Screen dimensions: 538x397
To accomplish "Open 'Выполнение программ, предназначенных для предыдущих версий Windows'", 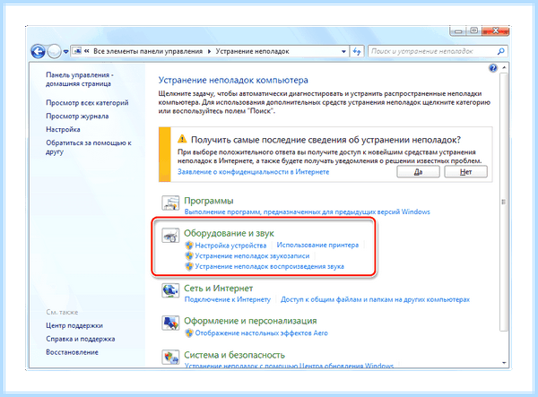I will (307, 211).
